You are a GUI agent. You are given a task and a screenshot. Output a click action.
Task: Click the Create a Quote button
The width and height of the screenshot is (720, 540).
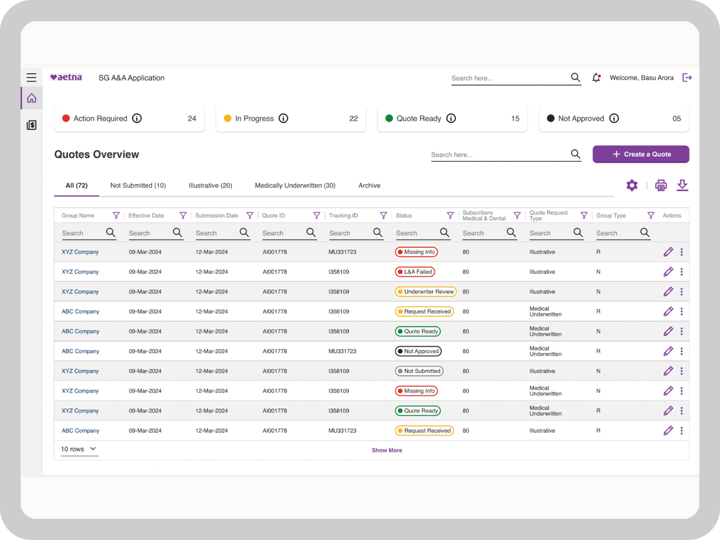coord(640,154)
